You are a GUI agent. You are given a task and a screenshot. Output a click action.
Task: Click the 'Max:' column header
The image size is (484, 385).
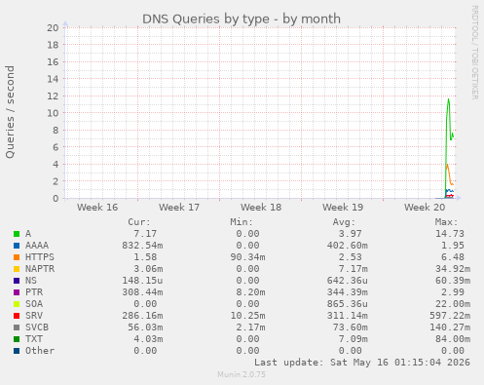click(x=446, y=222)
